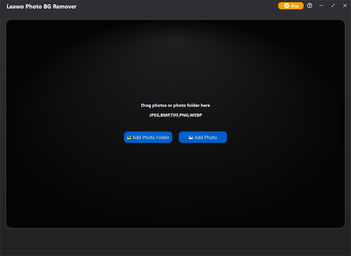
Task: Click the JPEG,BMP,TIFF,PNG,WEBP formats text
Action: (x=175, y=115)
